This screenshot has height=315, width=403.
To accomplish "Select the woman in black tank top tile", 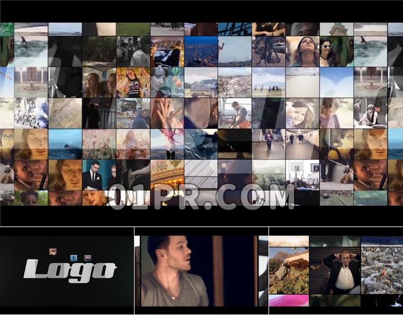I will point(133,82).
